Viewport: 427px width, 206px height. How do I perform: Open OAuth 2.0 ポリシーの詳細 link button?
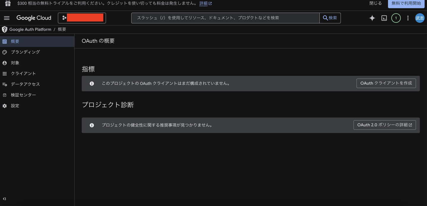click(x=385, y=125)
